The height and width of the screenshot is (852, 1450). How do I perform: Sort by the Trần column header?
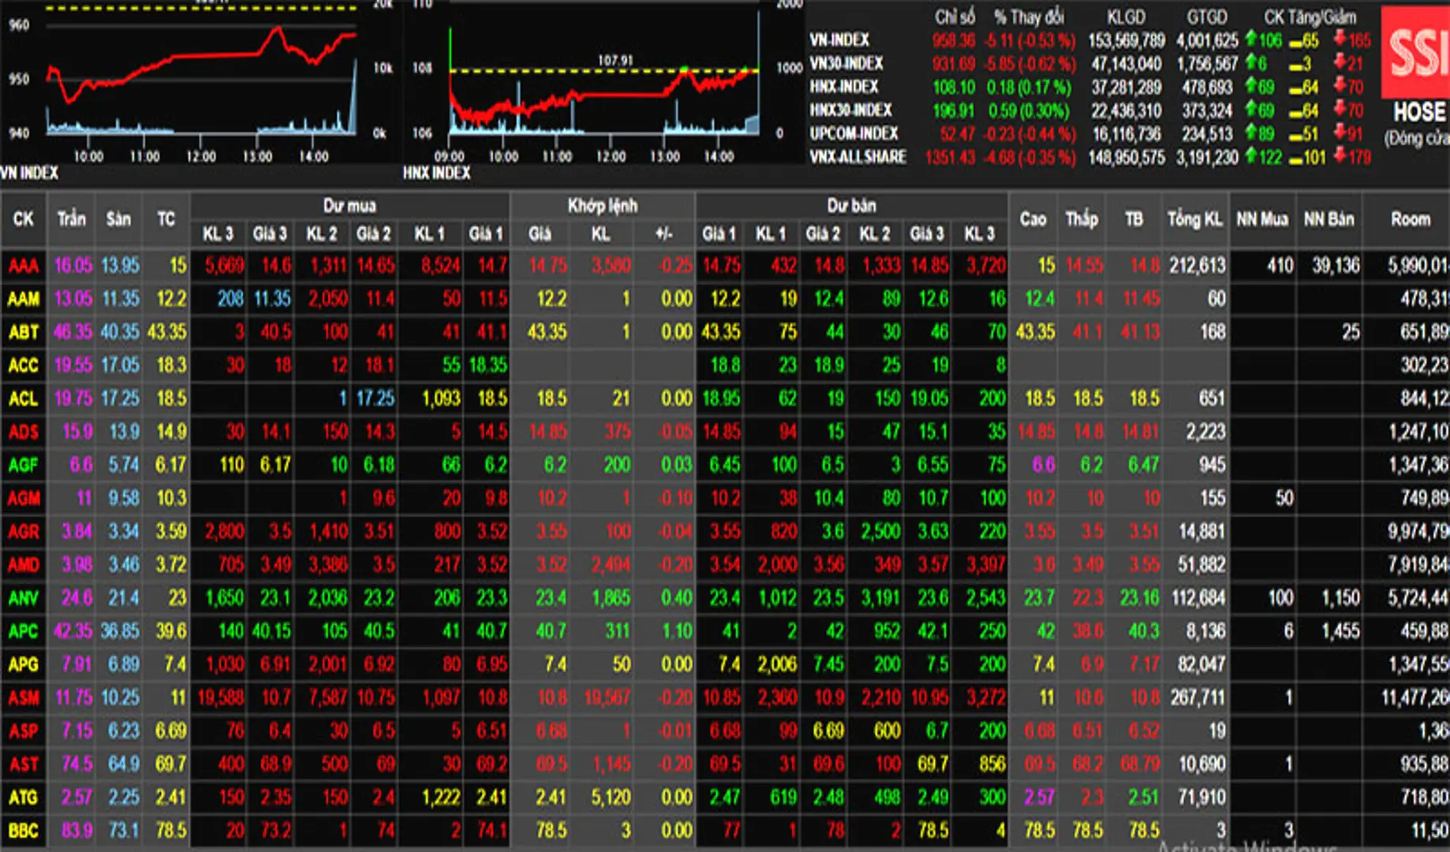click(71, 219)
